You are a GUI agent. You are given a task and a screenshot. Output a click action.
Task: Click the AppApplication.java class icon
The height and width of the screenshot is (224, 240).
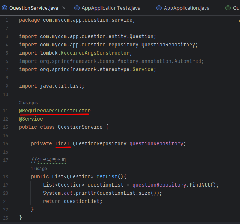159,8
